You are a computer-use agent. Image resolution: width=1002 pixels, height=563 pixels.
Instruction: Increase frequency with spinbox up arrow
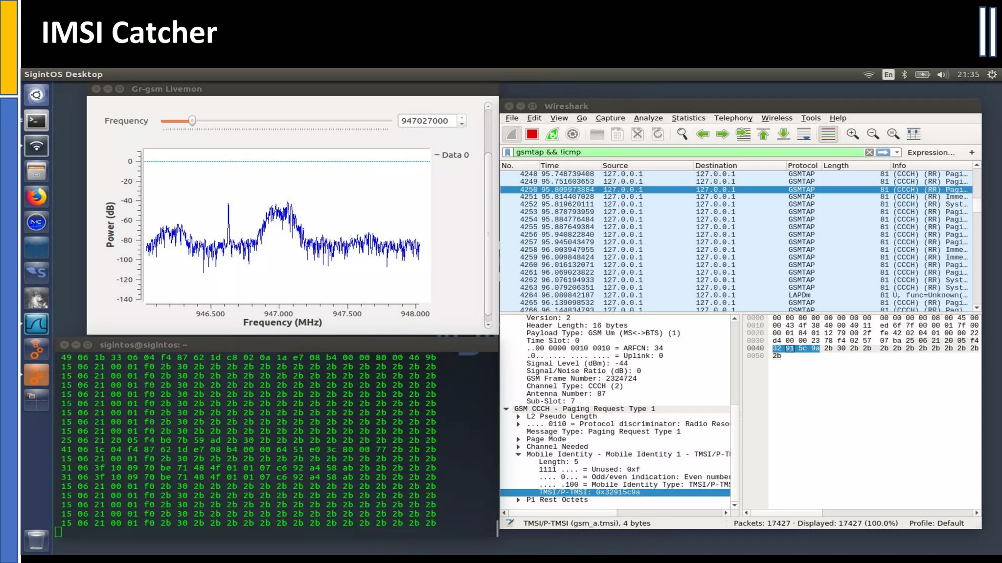[462, 117]
